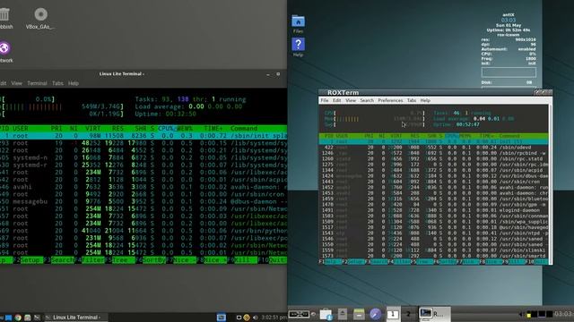
Task: Select /sbin/init process row in Linux Lite htop
Action: (143, 136)
